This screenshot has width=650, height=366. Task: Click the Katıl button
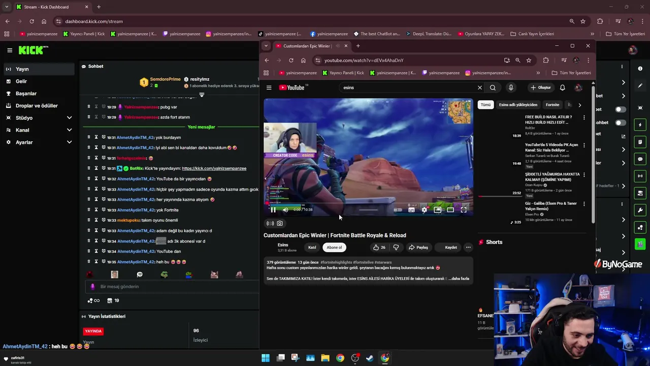(x=312, y=248)
